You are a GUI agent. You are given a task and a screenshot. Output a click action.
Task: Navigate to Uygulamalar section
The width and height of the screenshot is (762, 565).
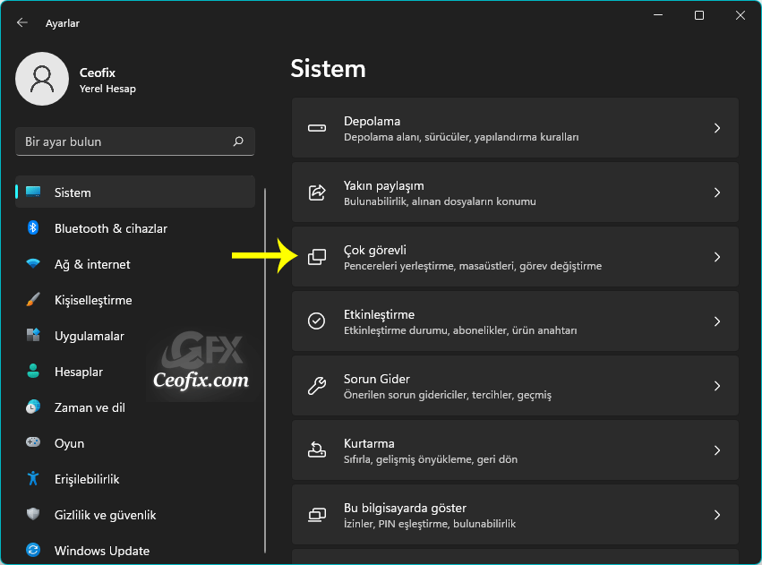(x=90, y=336)
